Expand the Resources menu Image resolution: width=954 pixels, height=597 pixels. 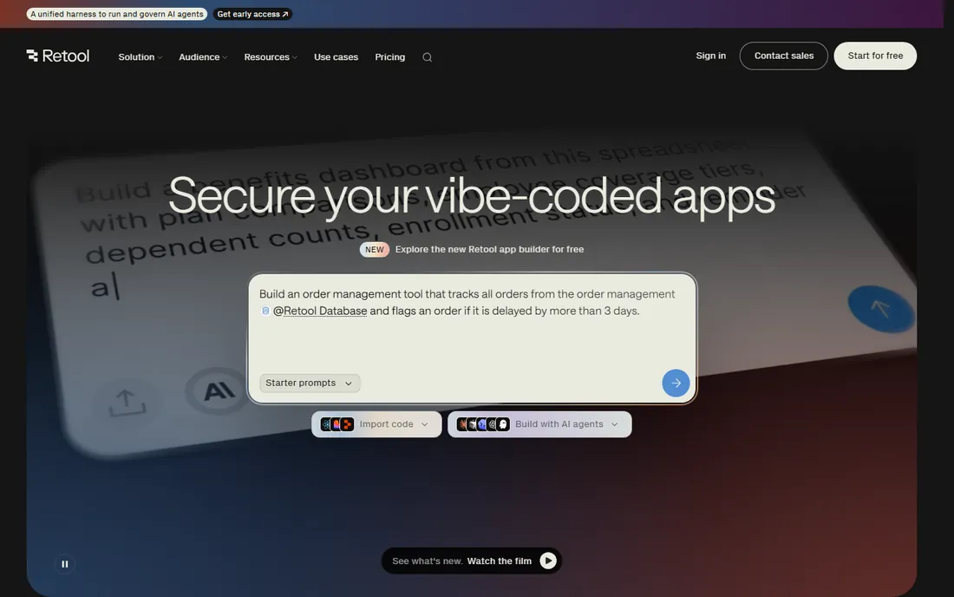pyautogui.click(x=270, y=57)
